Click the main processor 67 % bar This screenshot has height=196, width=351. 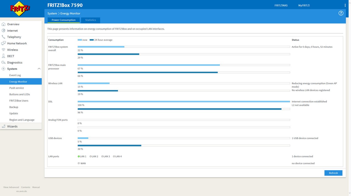(149, 65)
